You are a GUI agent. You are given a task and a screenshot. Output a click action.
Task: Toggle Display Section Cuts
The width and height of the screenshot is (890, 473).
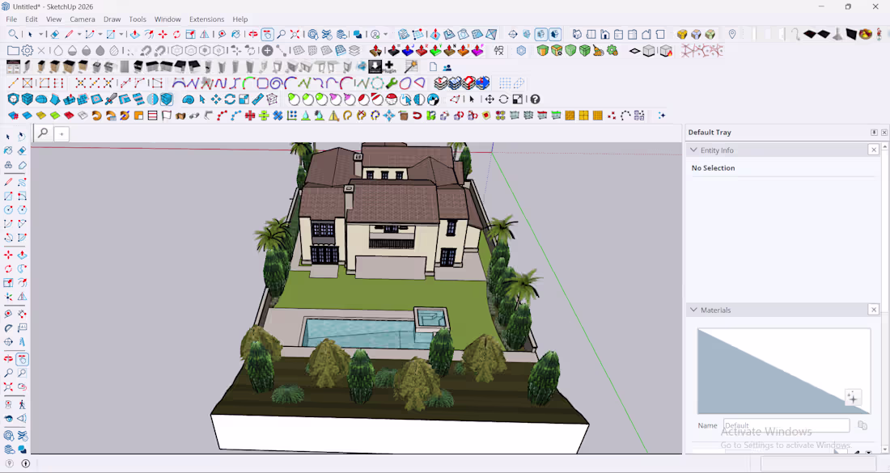coord(540,35)
